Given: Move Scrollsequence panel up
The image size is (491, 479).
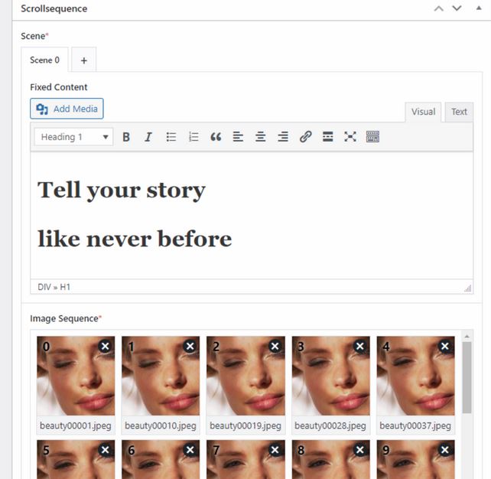Looking at the screenshot, I should (439, 8).
